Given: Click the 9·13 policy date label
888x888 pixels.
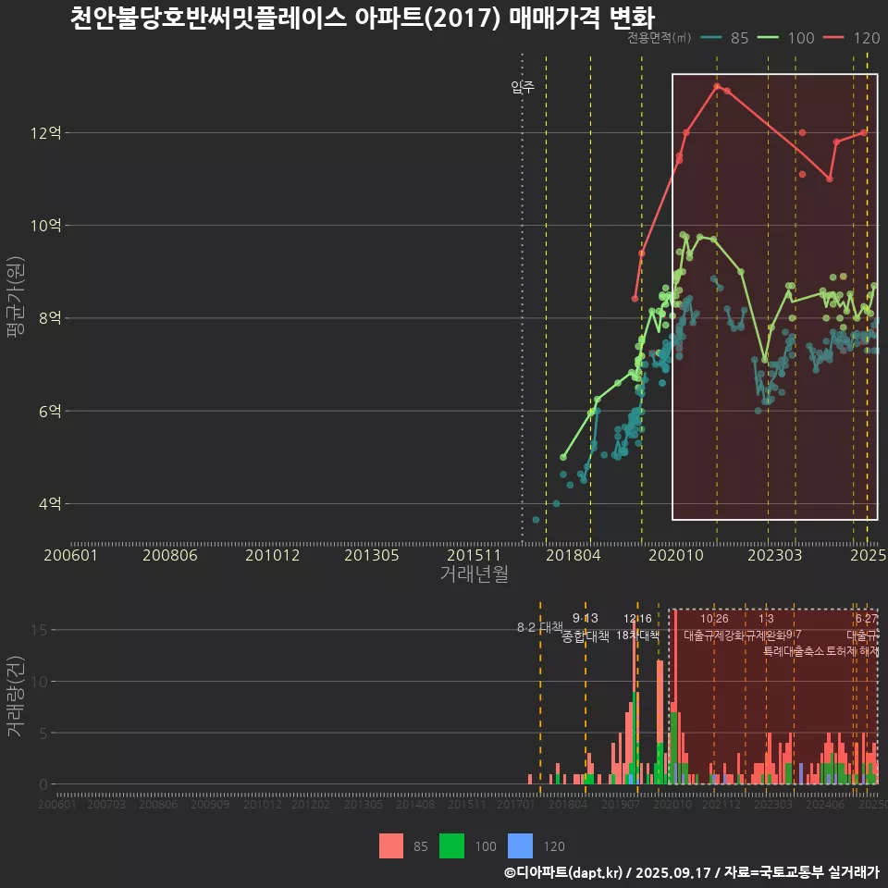Looking at the screenshot, I should 585,619.
